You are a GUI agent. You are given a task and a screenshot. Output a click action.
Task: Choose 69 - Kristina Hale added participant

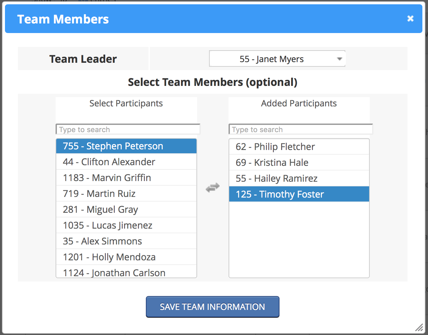(x=299, y=163)
